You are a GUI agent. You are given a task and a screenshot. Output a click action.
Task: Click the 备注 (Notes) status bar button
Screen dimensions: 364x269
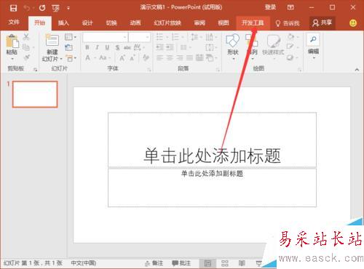154,263
